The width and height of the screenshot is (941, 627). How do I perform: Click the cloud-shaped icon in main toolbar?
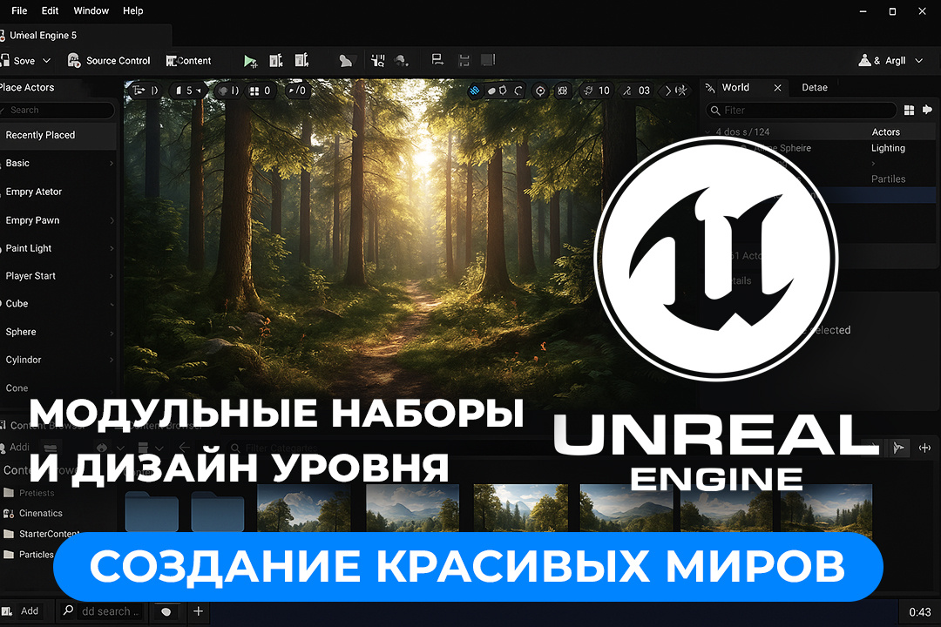tap(401, 60)
